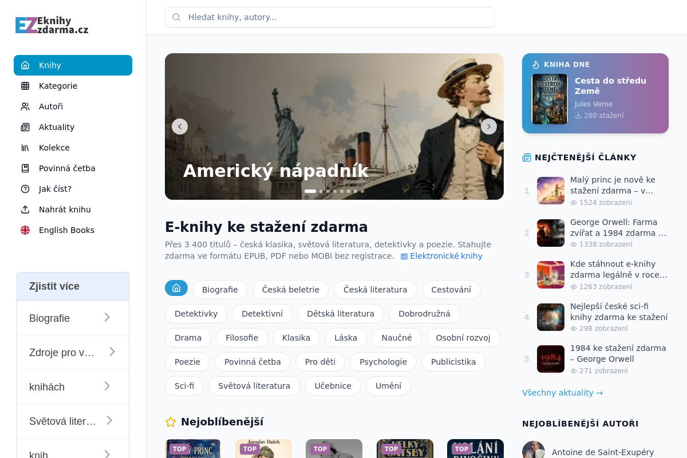Expand the 'Světová liter…' row
Viewport: 687px width, 458px height.
click(73, 421)
